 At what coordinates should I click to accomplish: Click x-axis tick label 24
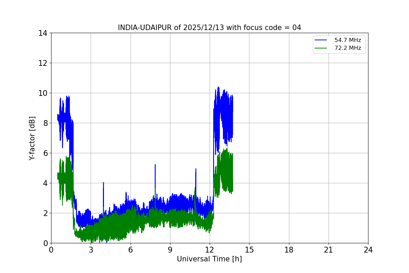pyautogui.click(x=368, y=250)
